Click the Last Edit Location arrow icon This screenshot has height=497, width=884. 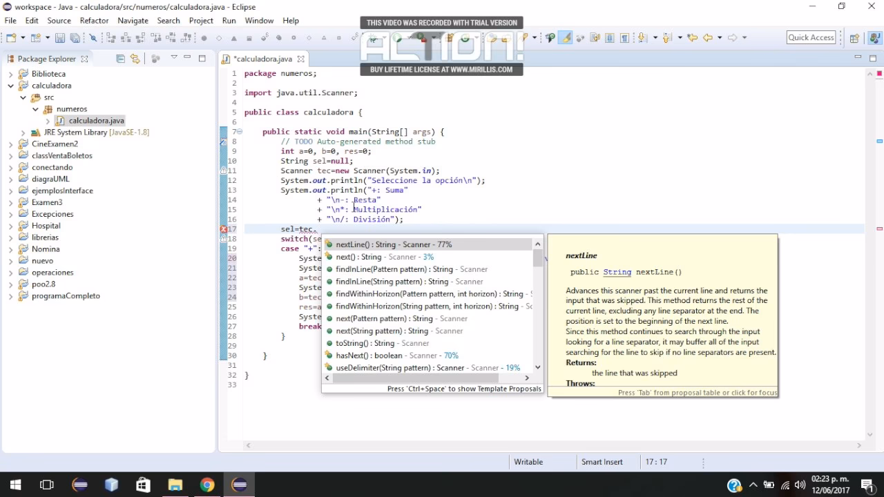point(693,38)
